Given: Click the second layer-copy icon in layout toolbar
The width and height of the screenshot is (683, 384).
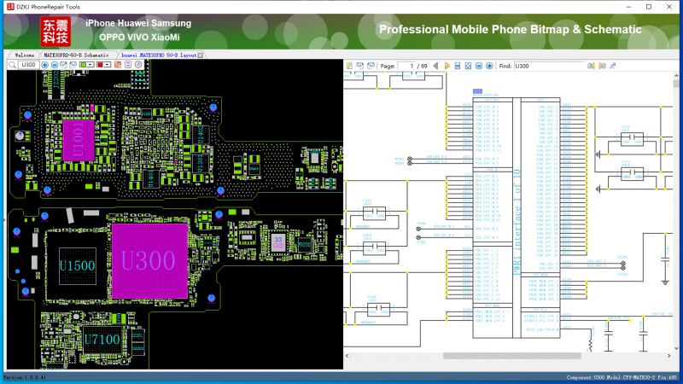Looking at the screenshot, I should pyautogui.click(x=73, y=65).
